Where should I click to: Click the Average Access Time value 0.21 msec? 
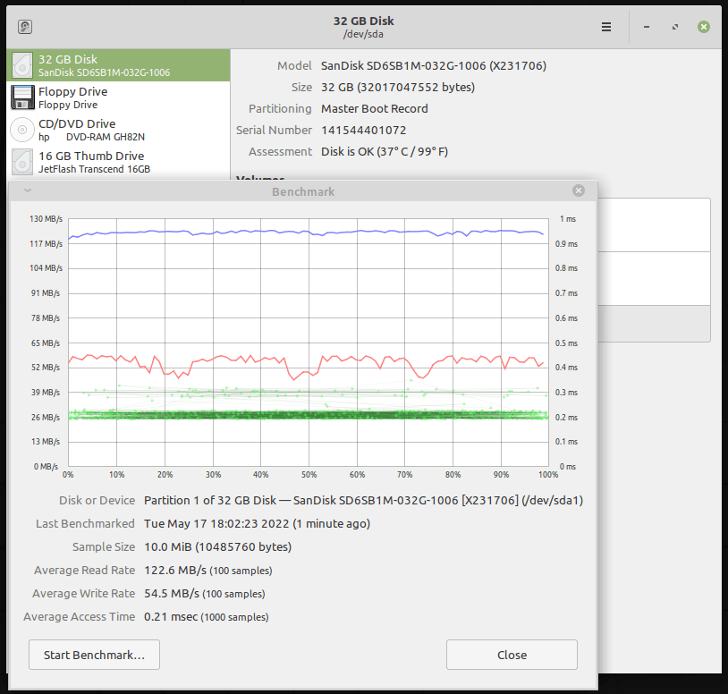pos(171,617)
